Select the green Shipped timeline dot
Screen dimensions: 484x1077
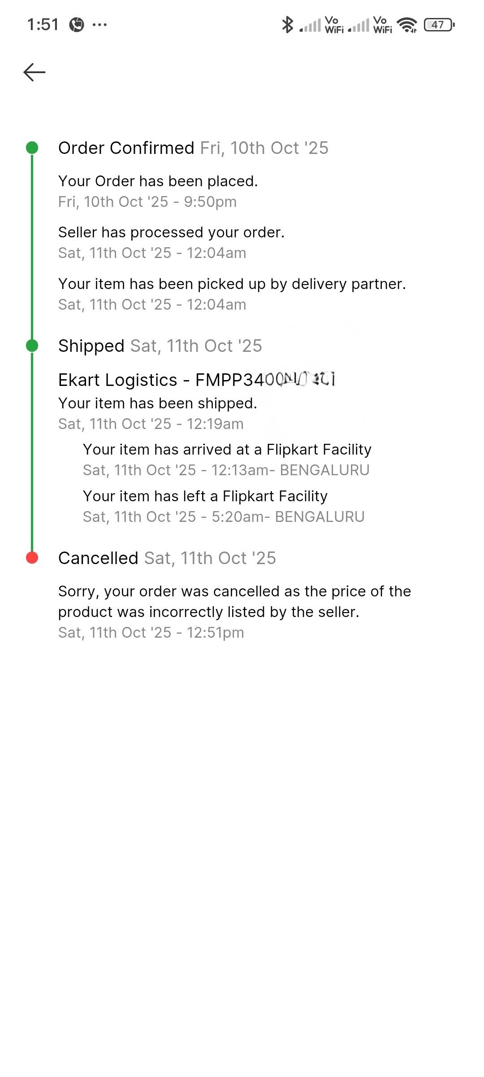[32, 346]
